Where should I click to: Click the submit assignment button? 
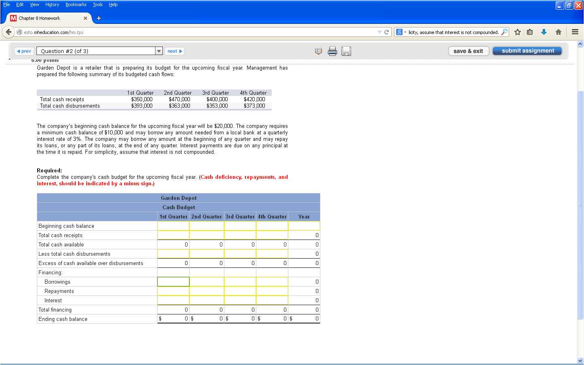click(x=527, y=51)
